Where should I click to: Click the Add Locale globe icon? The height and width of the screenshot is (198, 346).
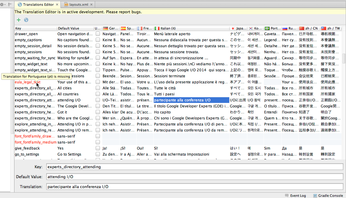[26, 20]
